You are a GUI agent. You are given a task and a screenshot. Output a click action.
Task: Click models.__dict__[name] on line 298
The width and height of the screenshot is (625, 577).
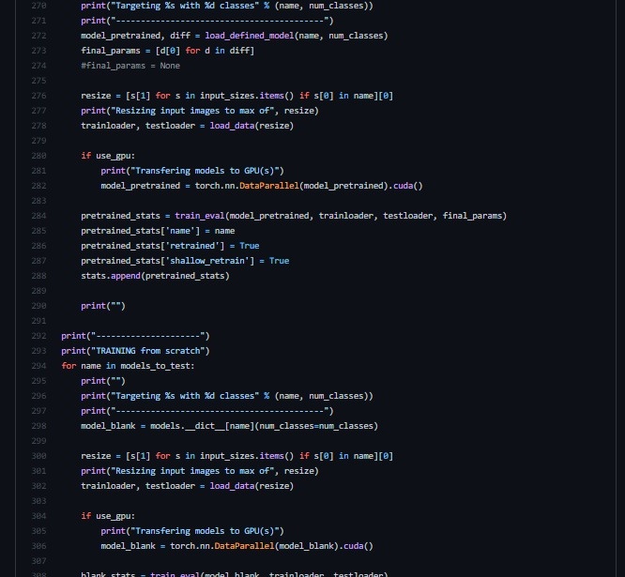coord(202,426)
